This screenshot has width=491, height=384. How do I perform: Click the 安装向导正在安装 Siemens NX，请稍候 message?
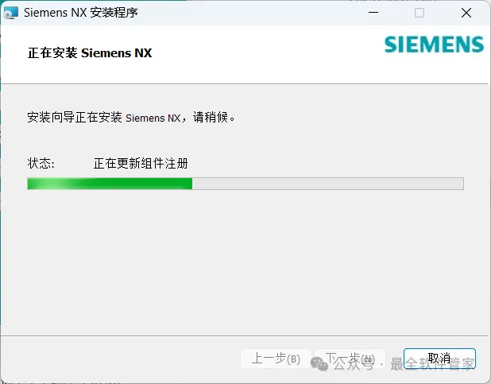click(x=131, y=117)
